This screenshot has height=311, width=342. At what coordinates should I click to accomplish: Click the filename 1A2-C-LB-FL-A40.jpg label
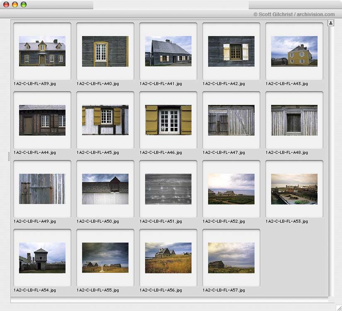98,84
